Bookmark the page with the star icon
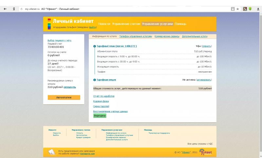This screenshot has width=262, height=158. (x=238, y=9)
